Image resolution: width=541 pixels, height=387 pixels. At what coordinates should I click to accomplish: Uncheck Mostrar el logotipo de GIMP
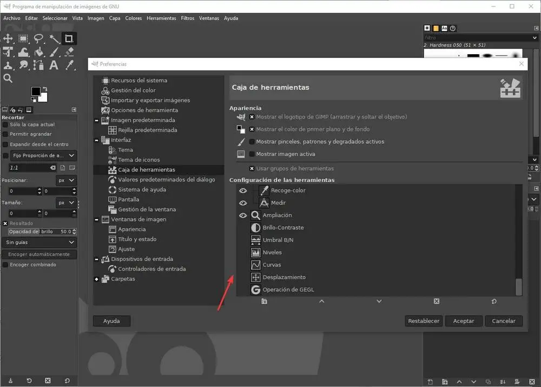pos(252,117)
